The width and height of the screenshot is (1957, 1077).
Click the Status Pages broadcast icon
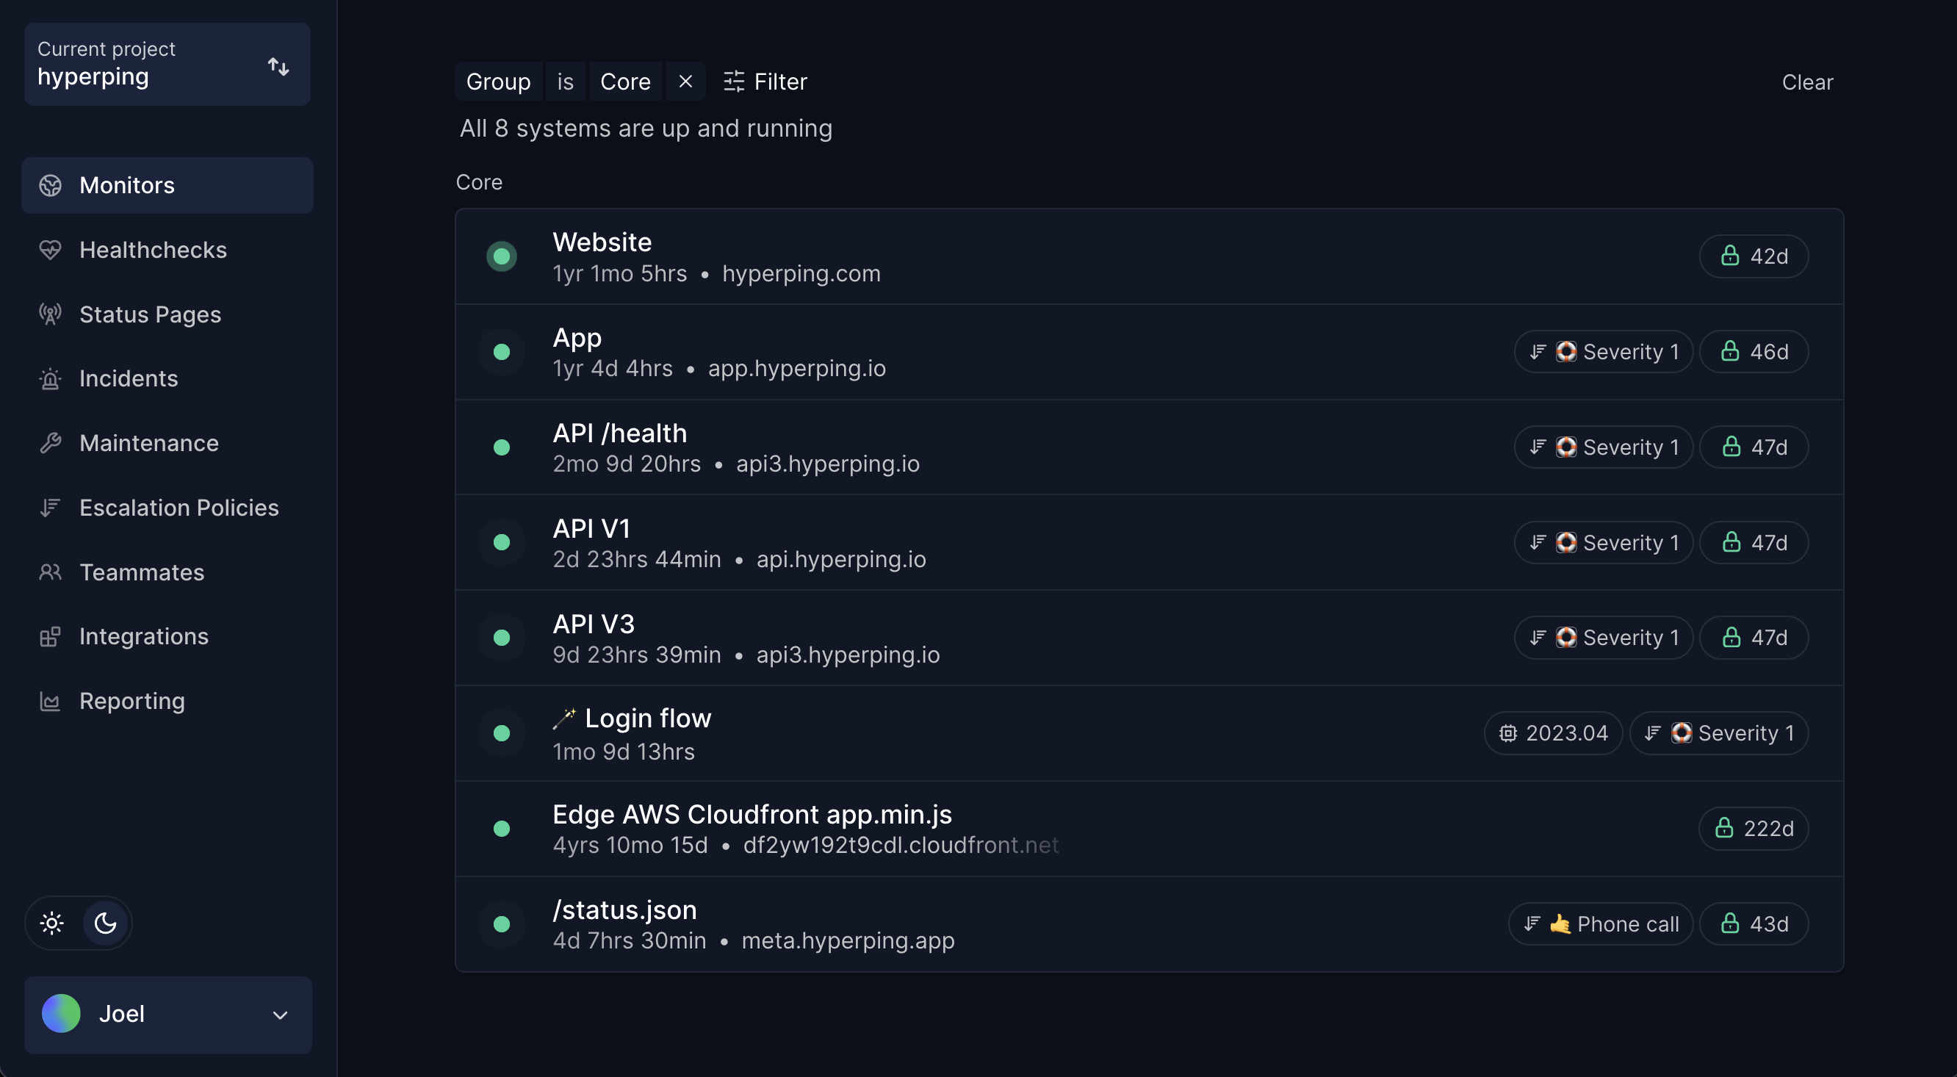click(50, 314)
